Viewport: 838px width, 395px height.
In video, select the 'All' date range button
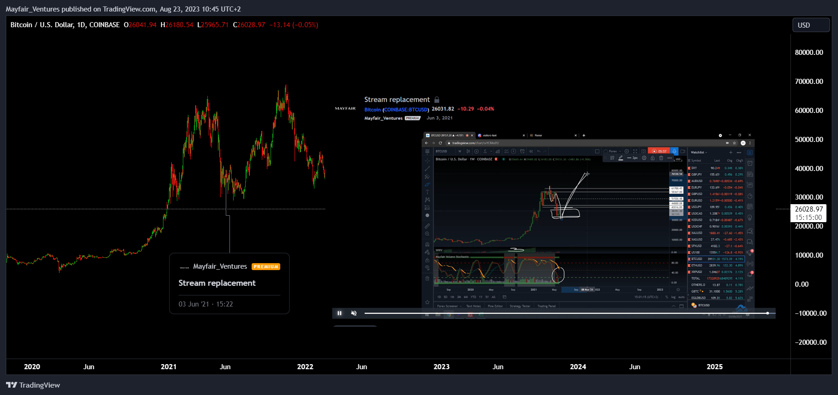494,297
